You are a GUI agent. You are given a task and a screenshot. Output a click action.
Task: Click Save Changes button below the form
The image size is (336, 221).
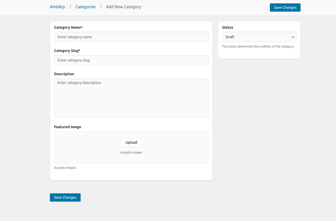point(65,197)
